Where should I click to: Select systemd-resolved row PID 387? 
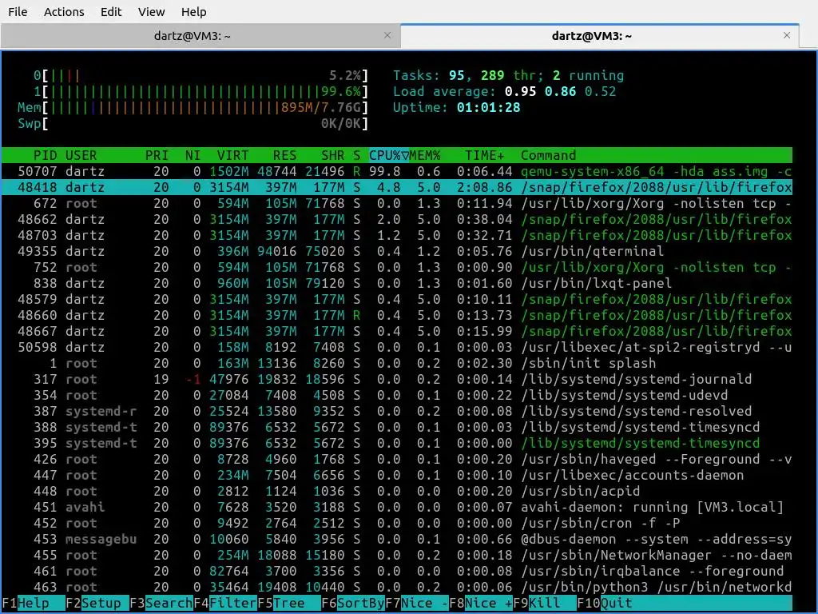(397, 411)
